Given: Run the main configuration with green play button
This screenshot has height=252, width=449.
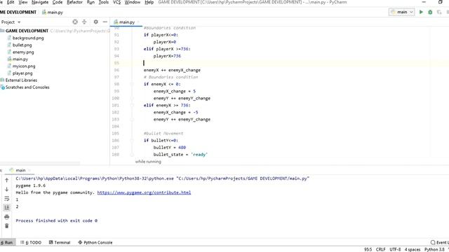Looking at the screenshot, I should (x=421, y=12).
